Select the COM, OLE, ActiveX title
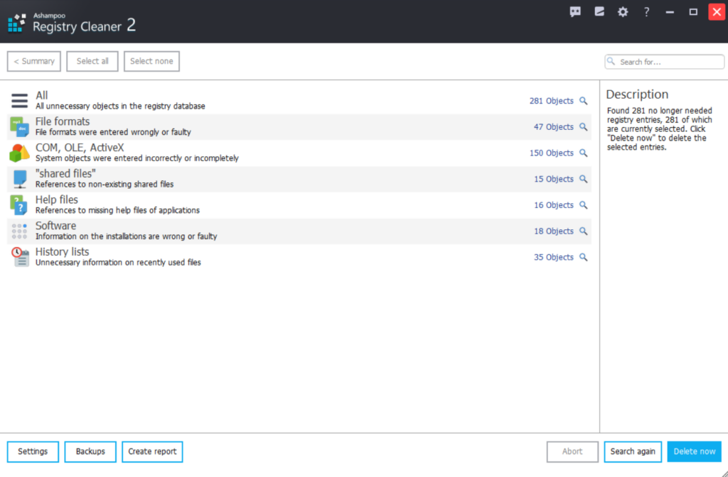The width and height of the screenshot is (728, 477). coord(80,148)
